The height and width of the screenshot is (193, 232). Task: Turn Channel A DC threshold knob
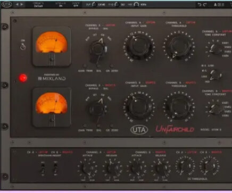tap(185, 166)
